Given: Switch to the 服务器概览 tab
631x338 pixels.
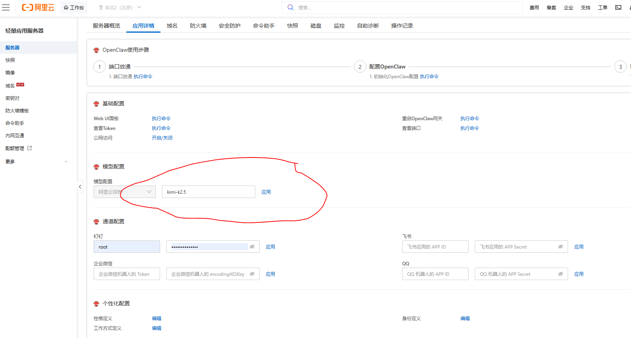Looking at the screenshot, I should pyautogui.click(x=106, y=26).
